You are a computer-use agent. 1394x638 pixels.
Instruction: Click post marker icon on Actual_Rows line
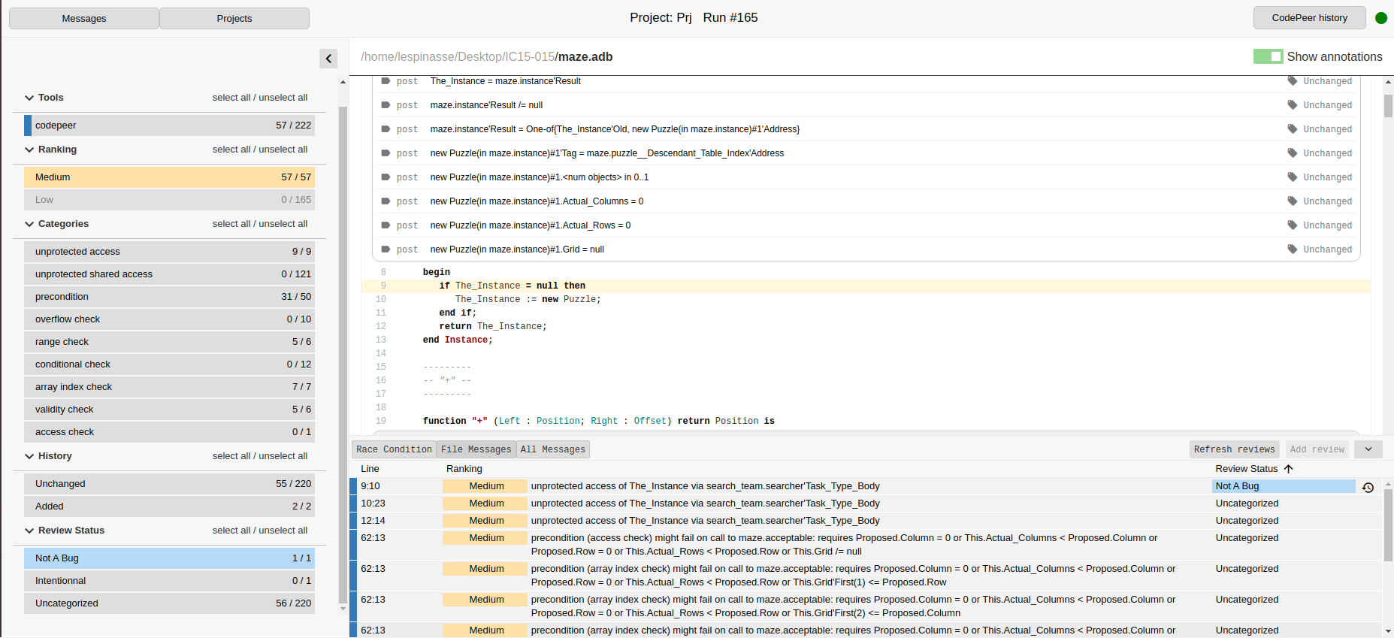pyautogui.click(x=386, y=225)
